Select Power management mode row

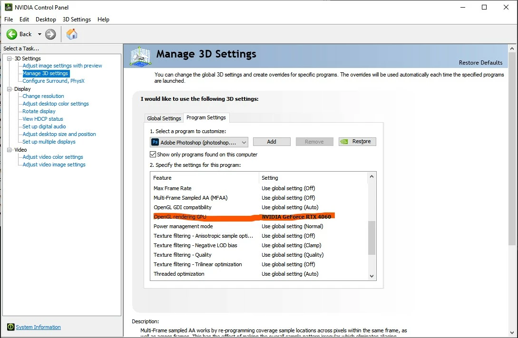coord(259,226)
